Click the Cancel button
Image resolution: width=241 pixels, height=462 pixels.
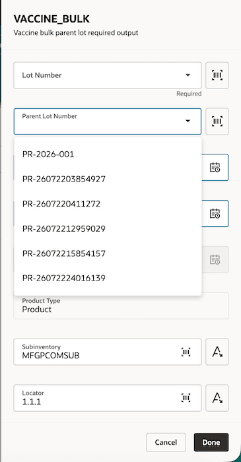[166, 442]
